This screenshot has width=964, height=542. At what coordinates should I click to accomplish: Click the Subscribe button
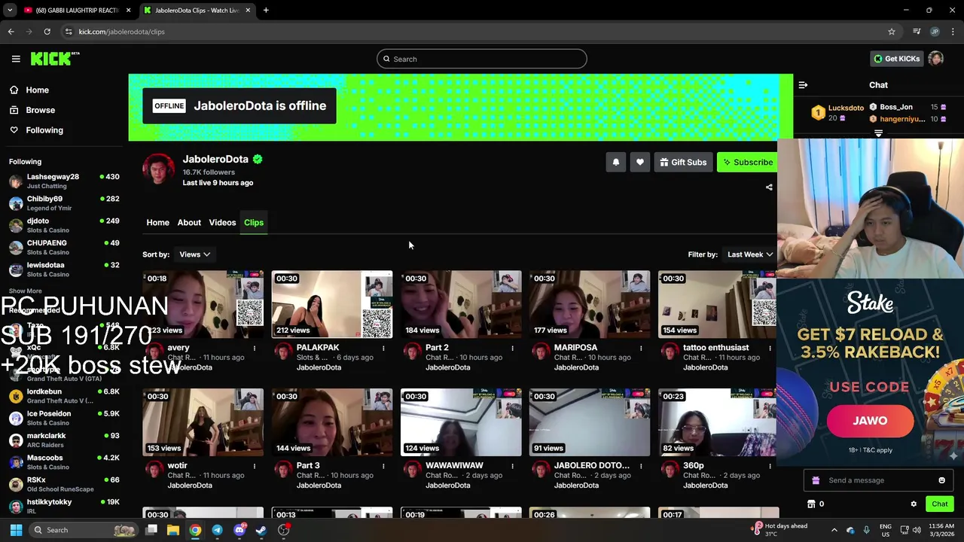[x=747, y=162]
